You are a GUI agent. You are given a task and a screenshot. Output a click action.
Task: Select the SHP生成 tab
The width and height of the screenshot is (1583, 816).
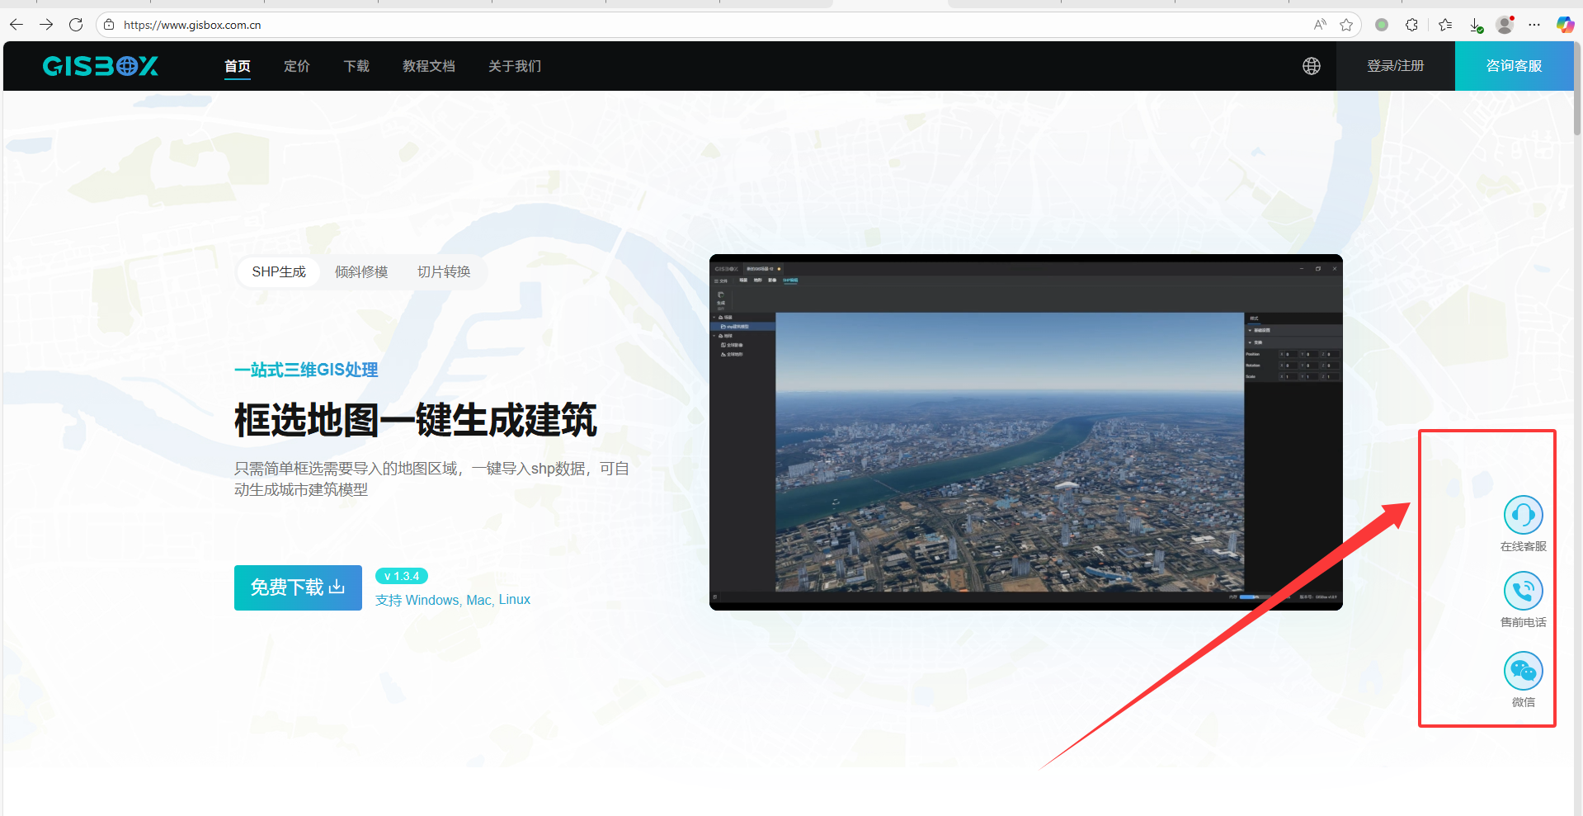pos(279,272)
